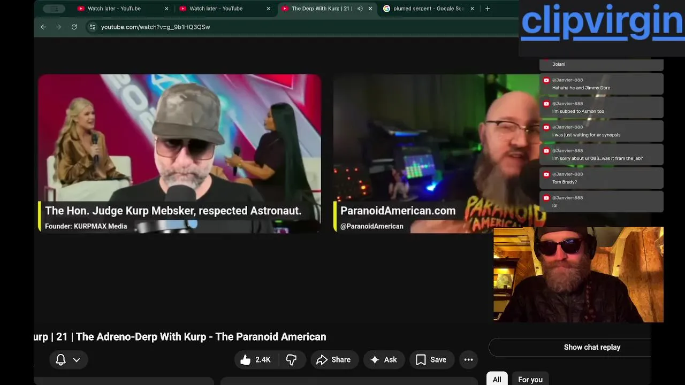This screenshot has height=385, width=685.
Task: Click YouTube icon beside 'Tom Brady?' message
Action: pos(546,174)
